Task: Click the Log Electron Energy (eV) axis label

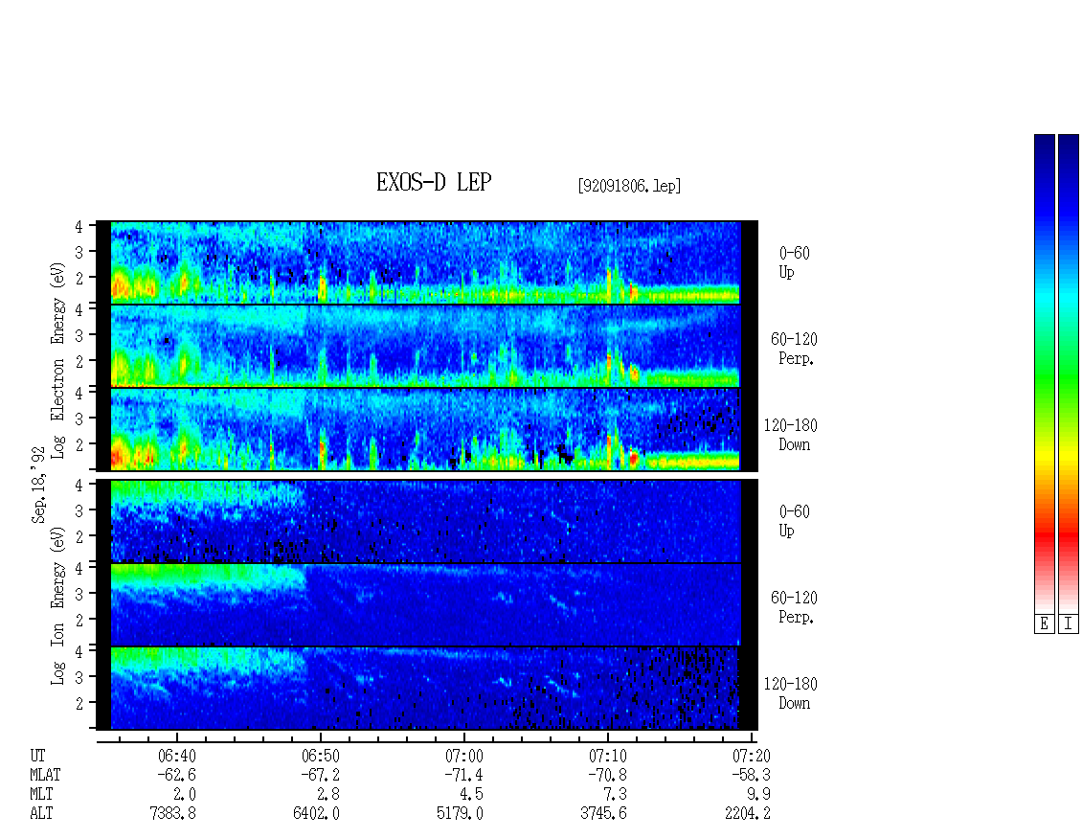Action: [x=57, y=360]
